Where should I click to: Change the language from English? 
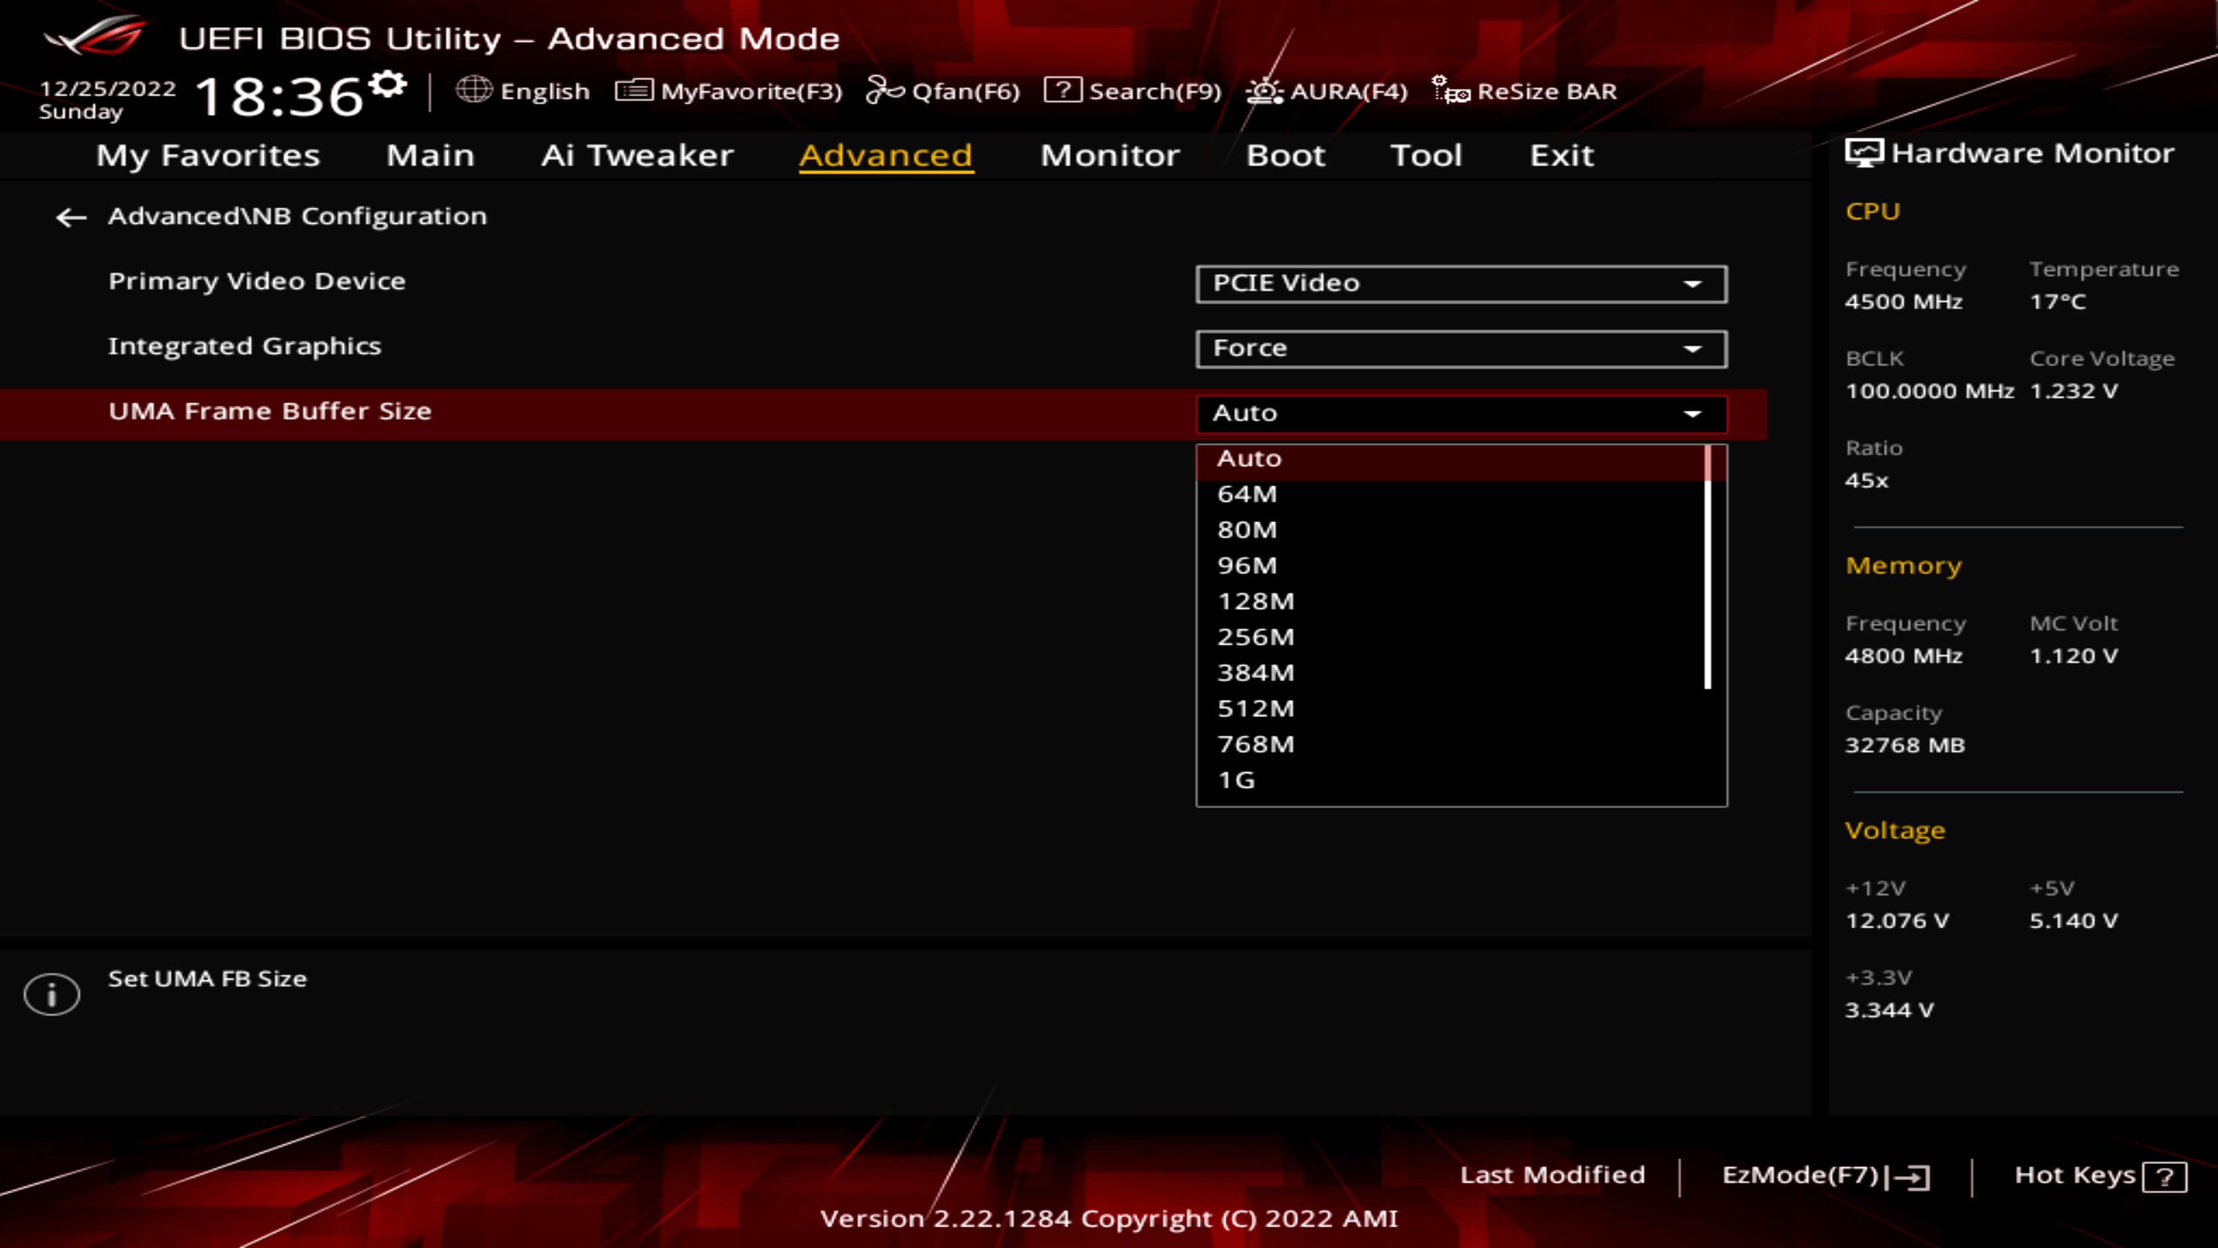(x=523, y=91)
